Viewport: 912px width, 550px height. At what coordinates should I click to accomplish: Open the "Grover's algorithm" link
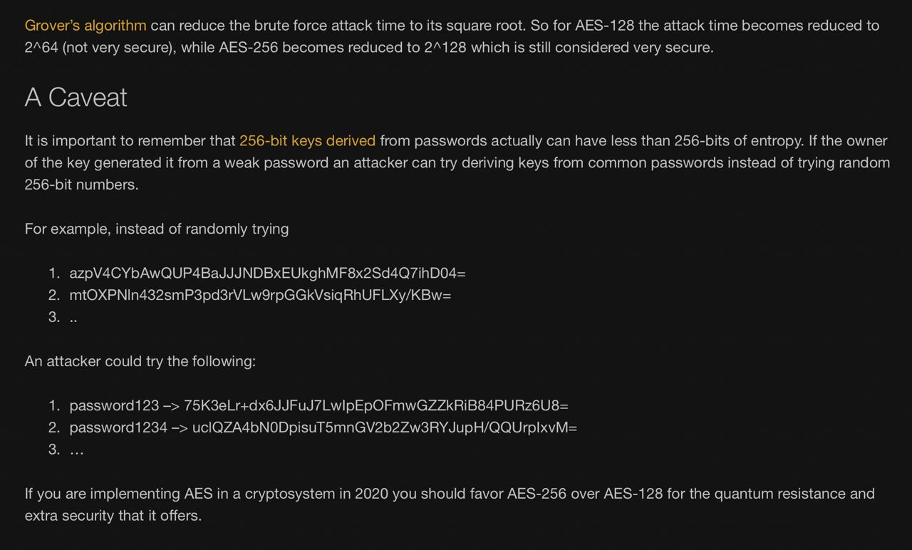(x=85, y=26)
